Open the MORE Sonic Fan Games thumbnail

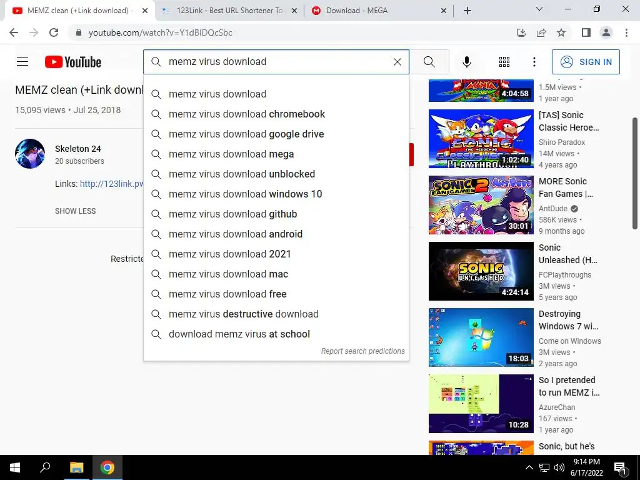481,205
